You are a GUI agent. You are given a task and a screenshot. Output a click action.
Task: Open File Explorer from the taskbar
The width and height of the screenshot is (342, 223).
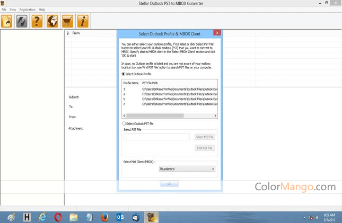click(x=74, y=217)
